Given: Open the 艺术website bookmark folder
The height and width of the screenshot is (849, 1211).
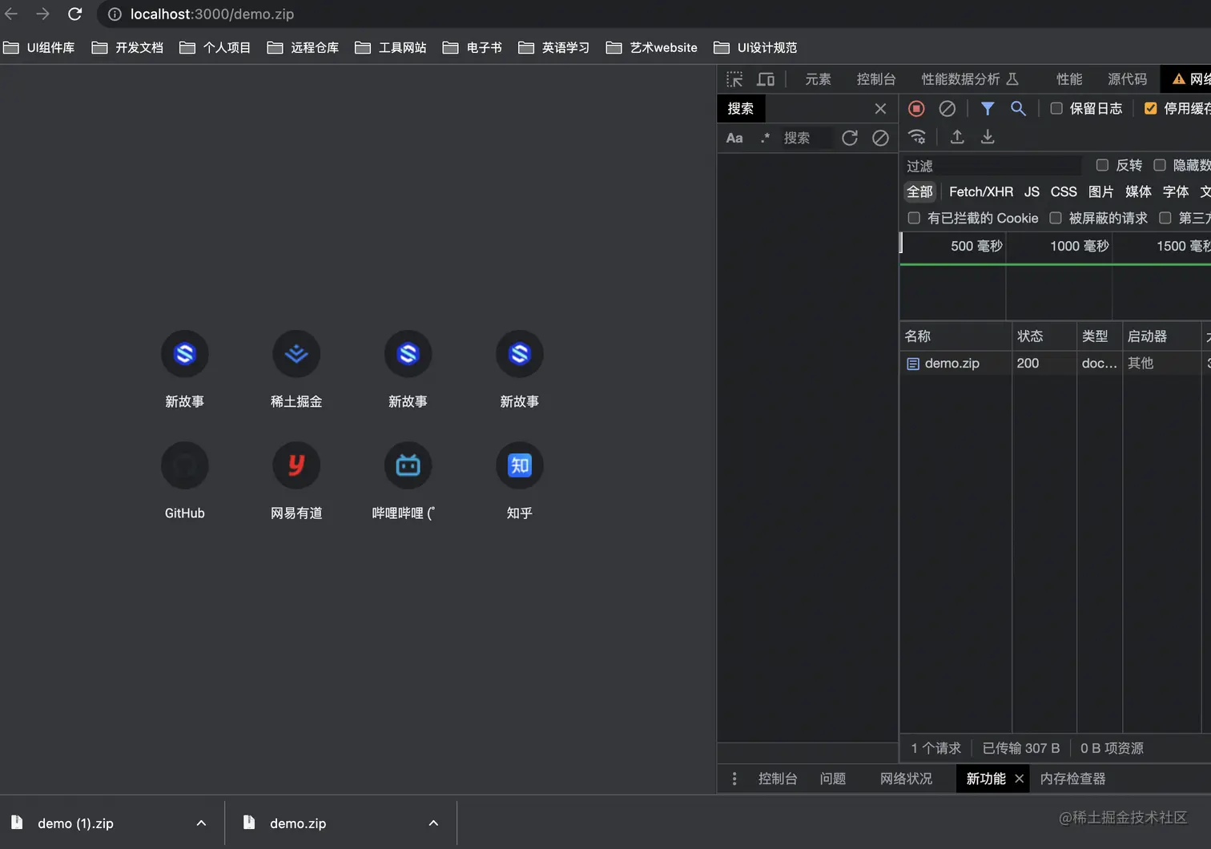Looking at the screenshot, I should [x=651, y=48].
